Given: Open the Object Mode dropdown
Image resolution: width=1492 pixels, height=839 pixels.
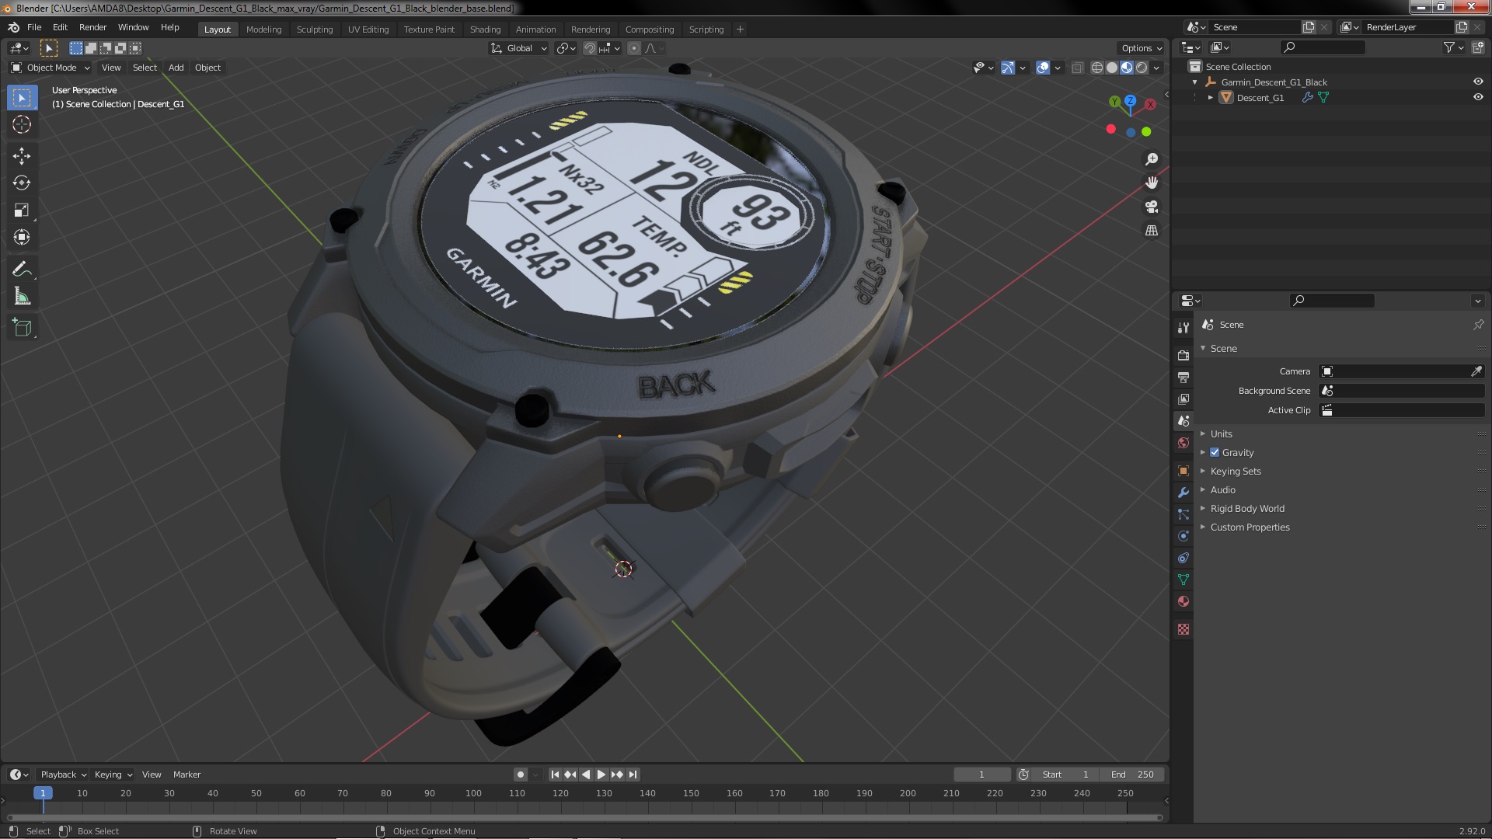Looking at the screenshot, I should pyautogui.click(x=51, y=68).
